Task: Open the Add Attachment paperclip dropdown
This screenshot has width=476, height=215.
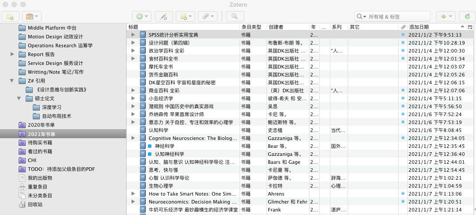Action: point(208,16)
